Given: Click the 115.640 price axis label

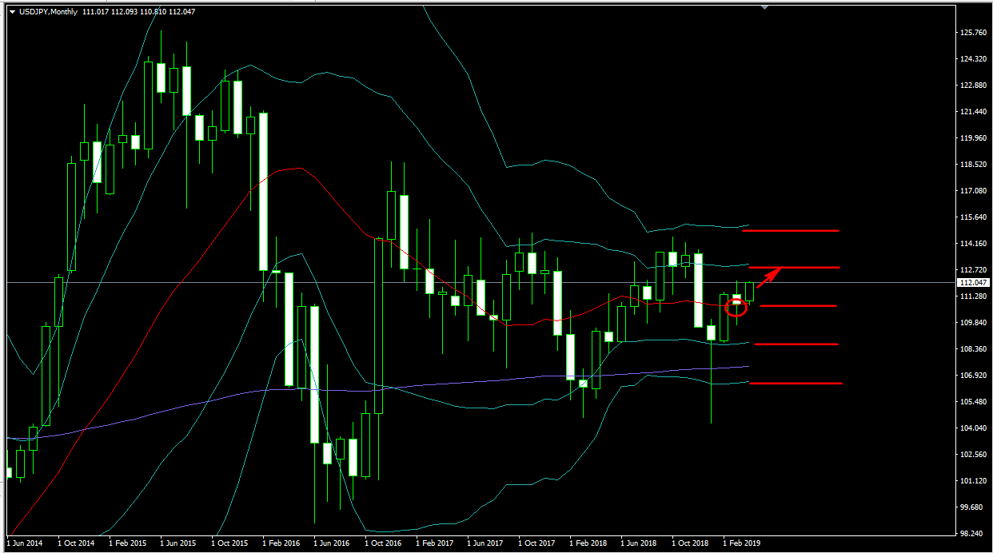Looking at the screenshot, I should 974,217.
